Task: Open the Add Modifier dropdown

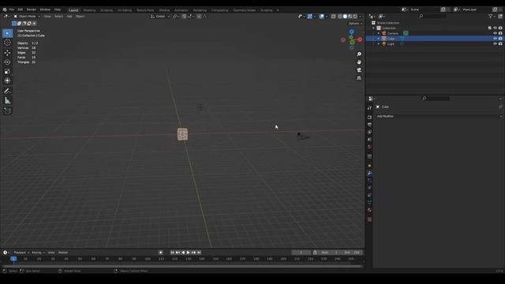Action: pyautogui.click(x=439, y=116)
